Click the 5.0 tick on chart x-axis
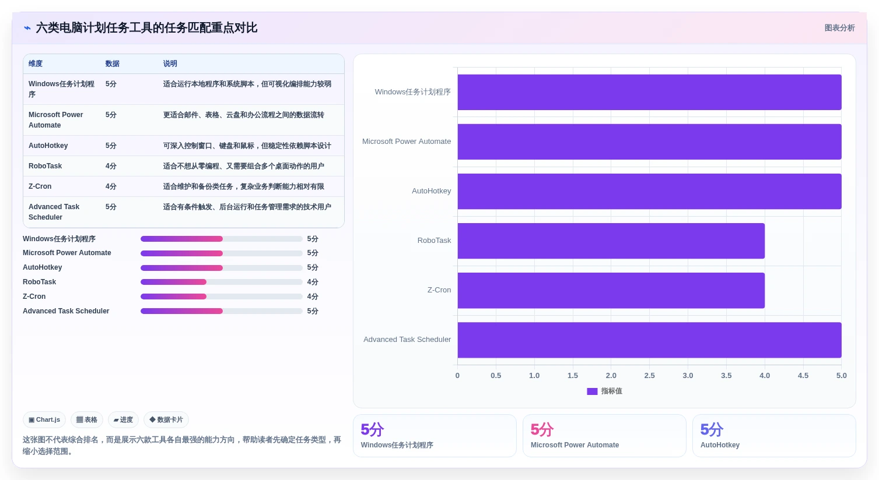The width and height of the screenshot is (879, 480). pos(841,376)
